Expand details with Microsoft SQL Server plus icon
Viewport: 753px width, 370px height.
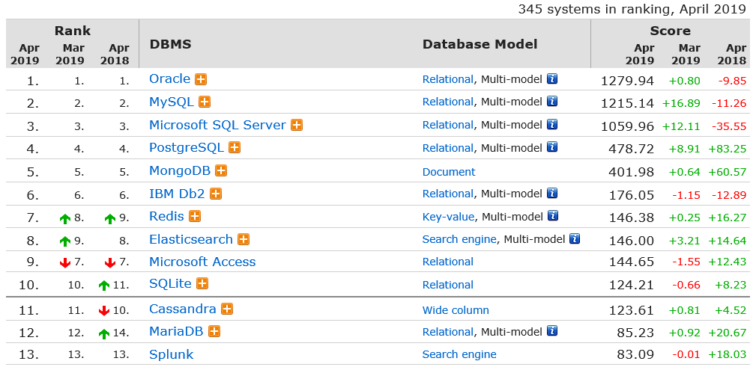[297, 126]
